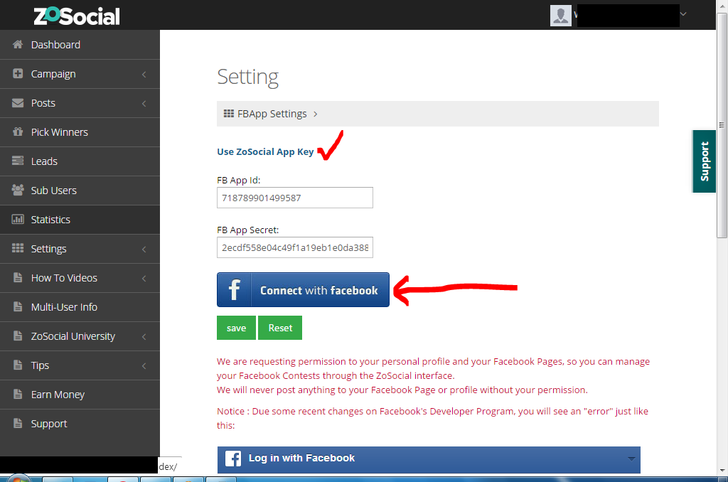Click the FB App Secret input field
728x482 pixels.
(x=295, y=247)
